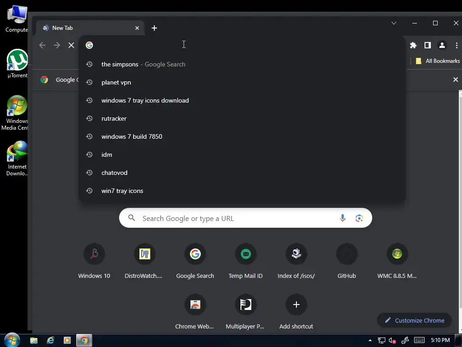Open the Google Search shortcut

coord(195,262)
